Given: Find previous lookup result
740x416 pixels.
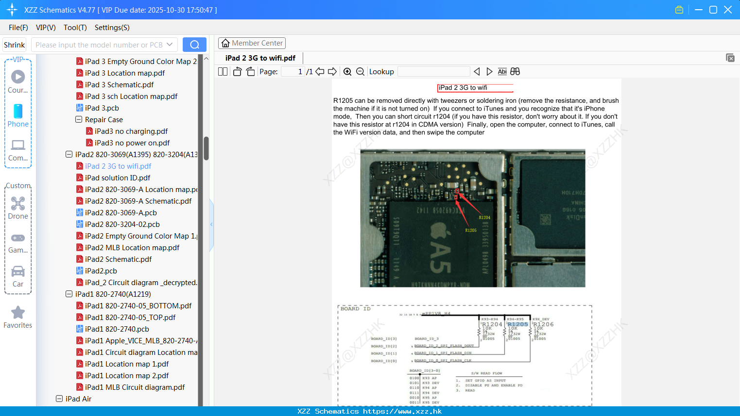Looking at the screenshot, I should tap(477, 72).
